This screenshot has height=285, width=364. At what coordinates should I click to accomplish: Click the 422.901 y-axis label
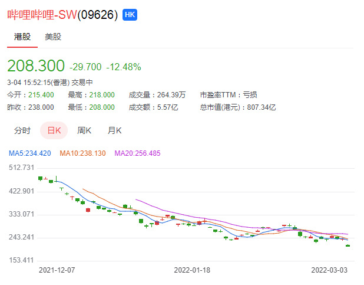pyautogui.click(x=21, y=191)
